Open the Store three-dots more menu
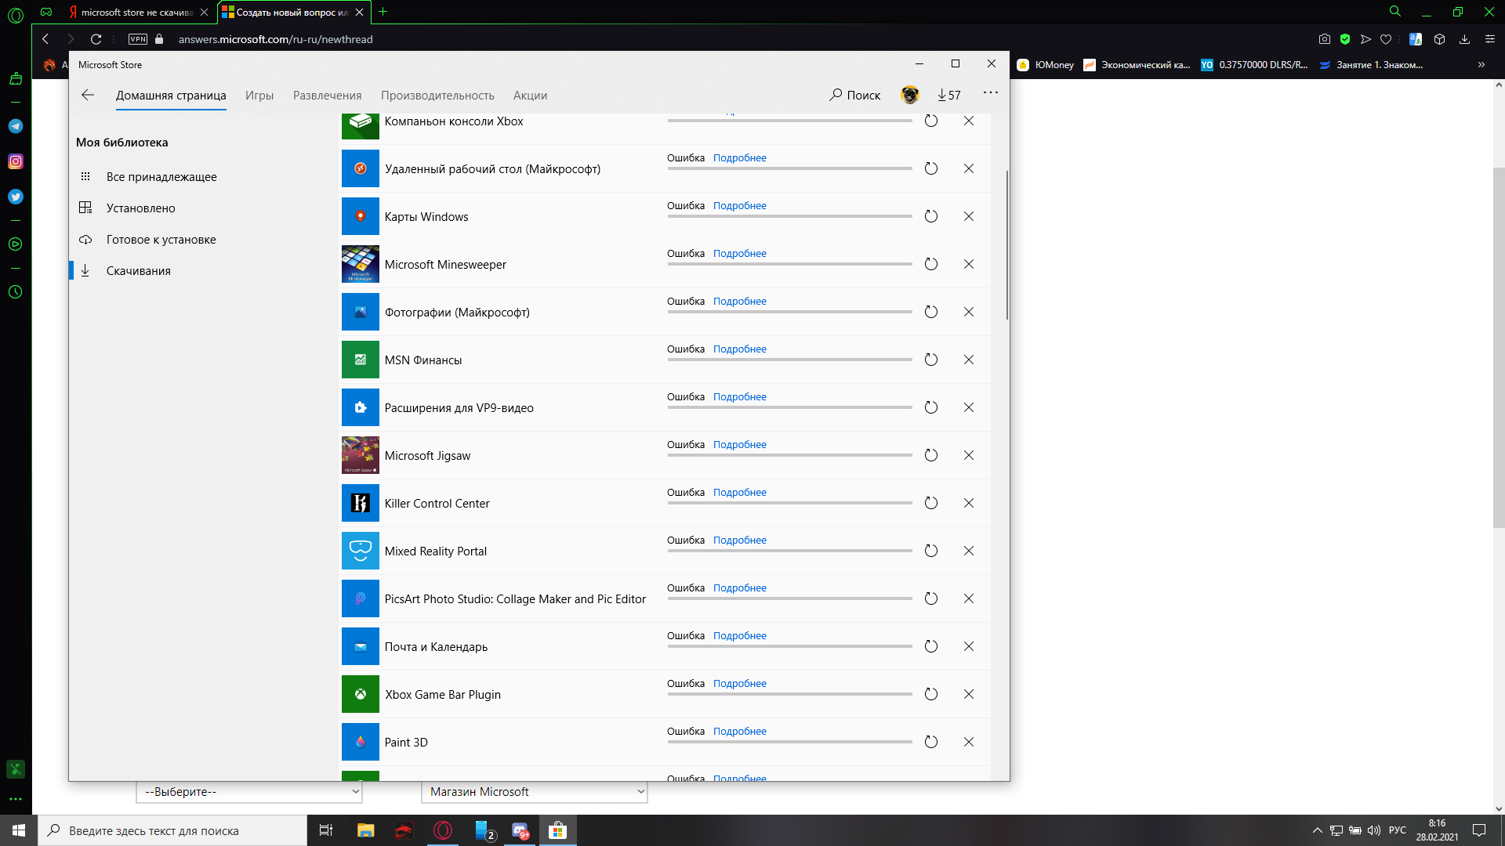The width and height of the screenshot is (1505, 846). coord(991,92)
